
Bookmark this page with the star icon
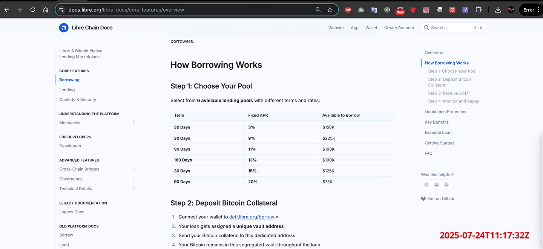click(330, 10)
